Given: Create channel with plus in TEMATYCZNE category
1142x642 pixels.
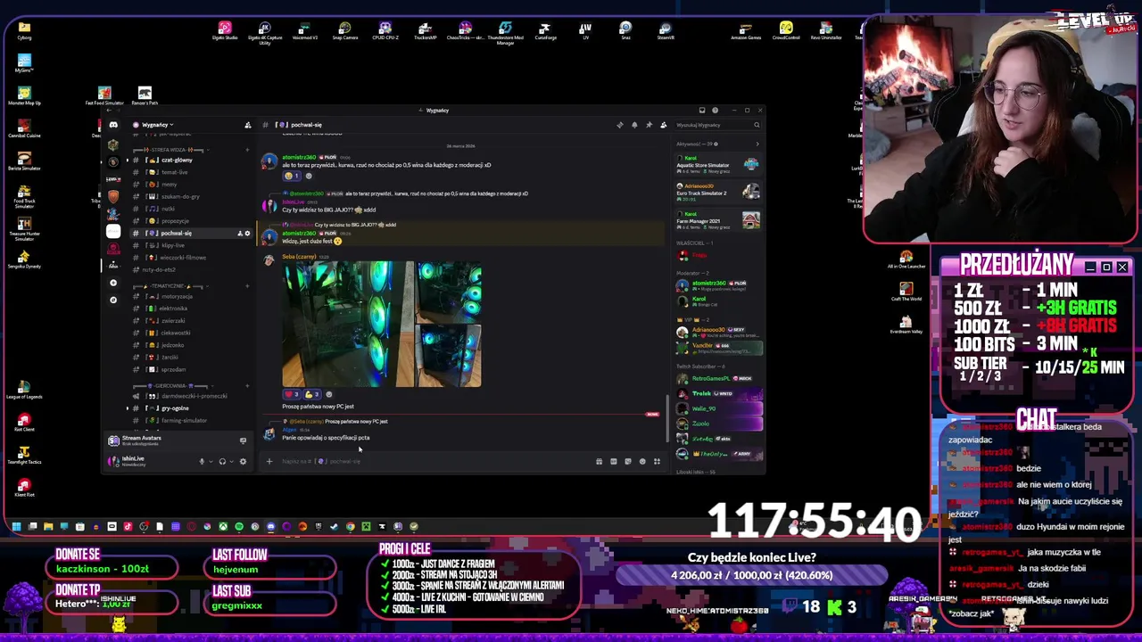Looking at the screenshot, I should click(x=247, y=286).
